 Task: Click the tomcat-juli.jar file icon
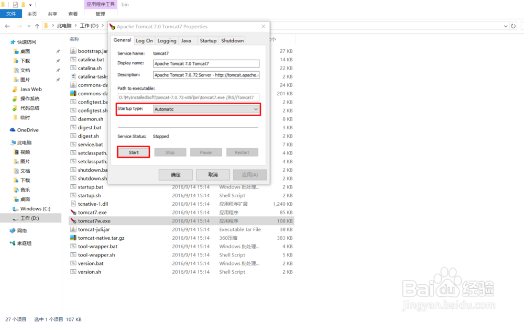pyautogui.click(x=73, y=229)
